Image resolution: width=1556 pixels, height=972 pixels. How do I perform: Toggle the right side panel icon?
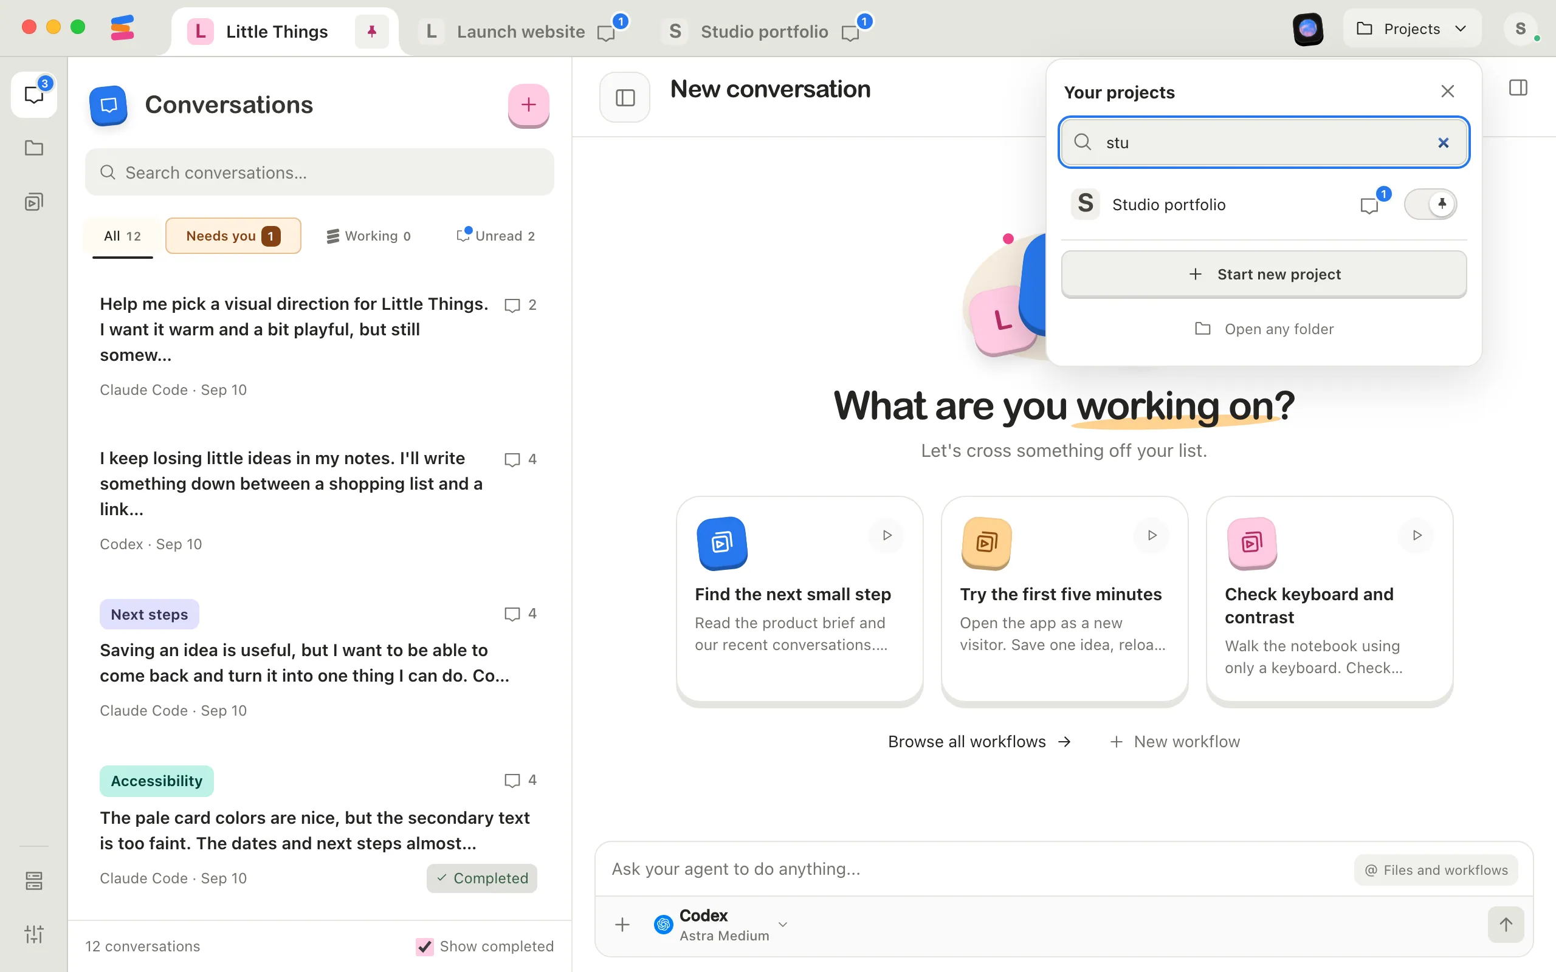[1518, 87]
